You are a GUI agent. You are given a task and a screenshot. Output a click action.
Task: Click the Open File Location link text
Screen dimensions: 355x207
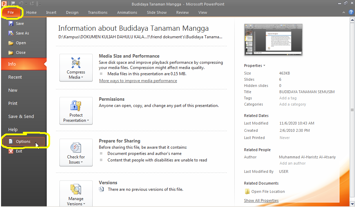point(268,191)
